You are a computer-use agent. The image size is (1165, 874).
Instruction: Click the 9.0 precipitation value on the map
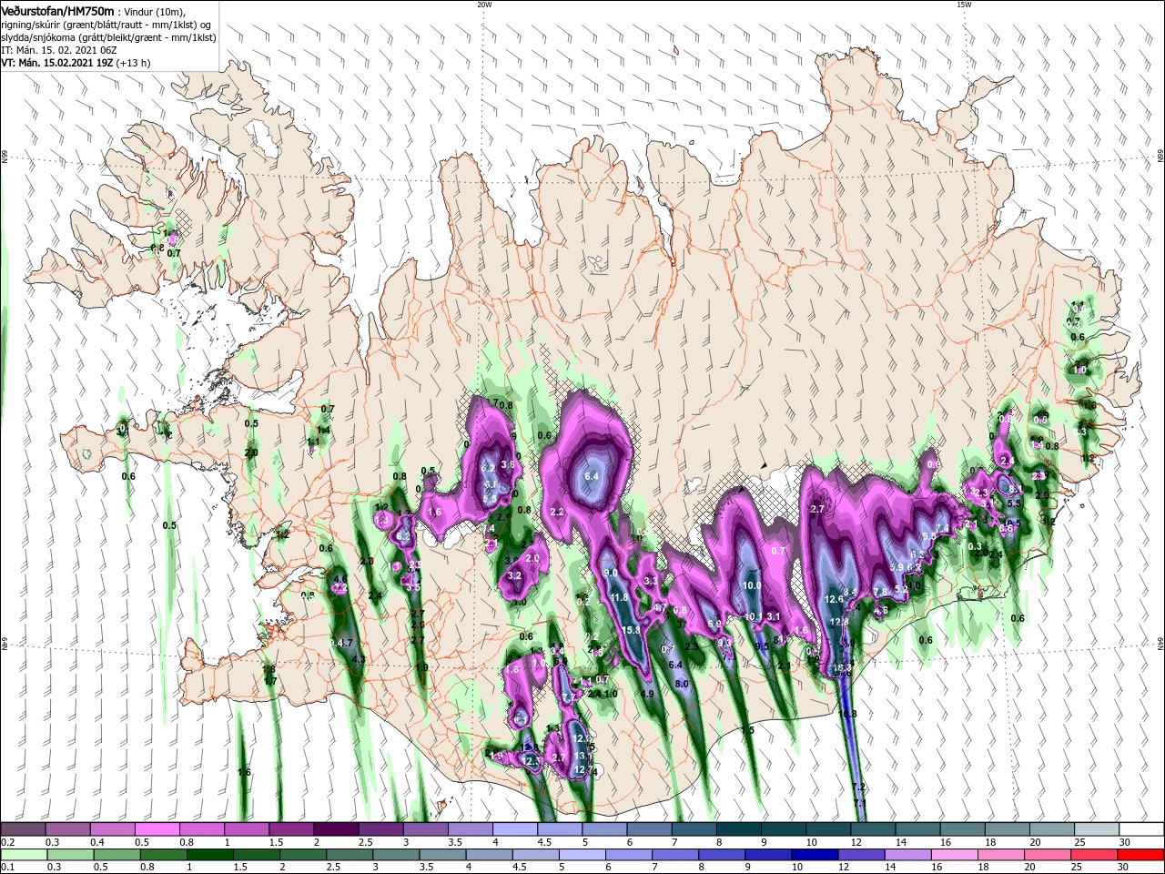[611, 573]
